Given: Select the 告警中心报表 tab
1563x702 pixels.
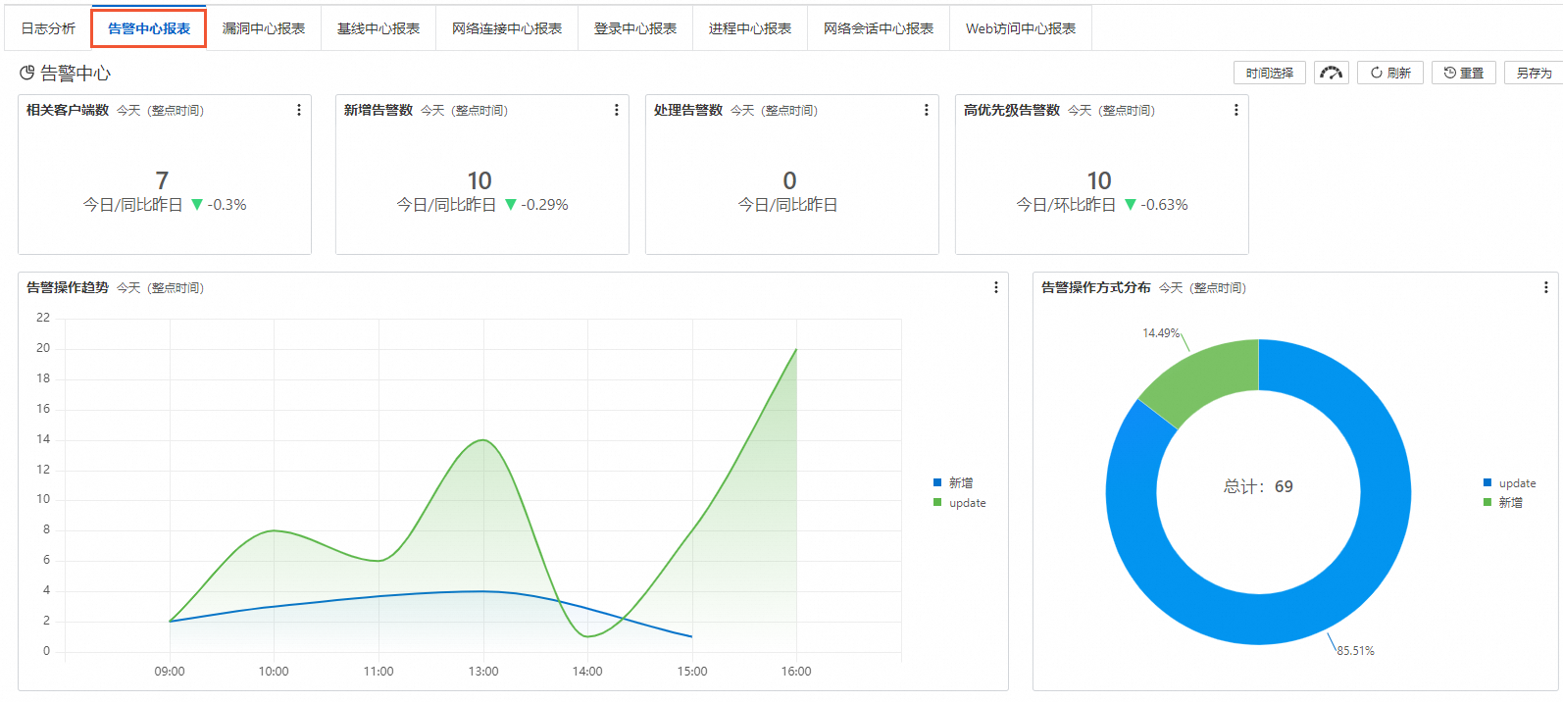Looking at the screenshot, I should (149, 28).
